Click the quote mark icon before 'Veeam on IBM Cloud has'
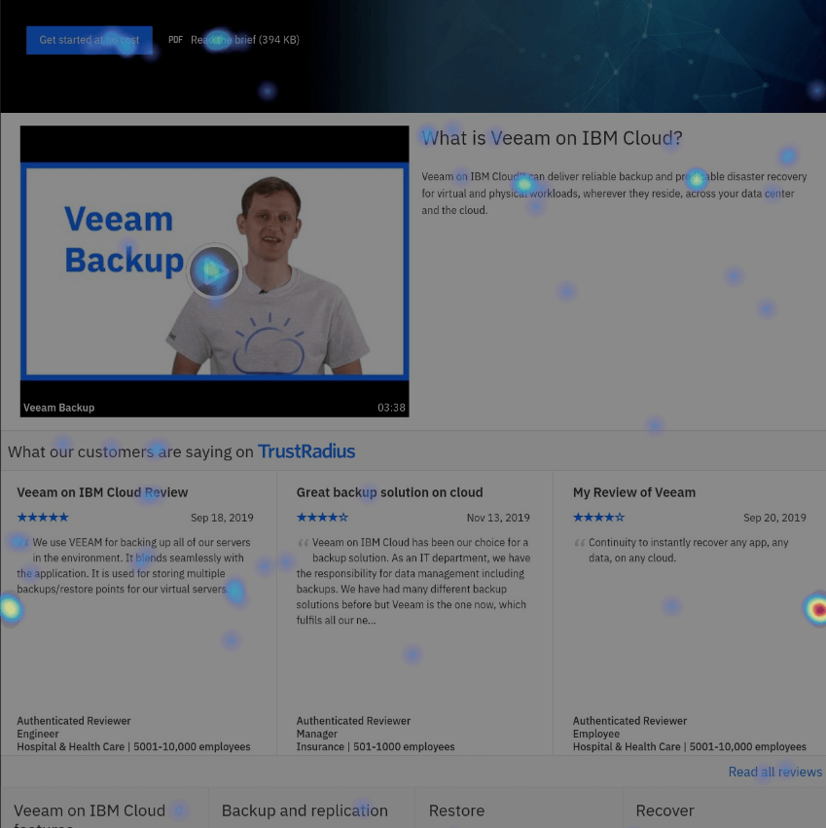Viewport: 826px width, 828px height. coord(303,543)
